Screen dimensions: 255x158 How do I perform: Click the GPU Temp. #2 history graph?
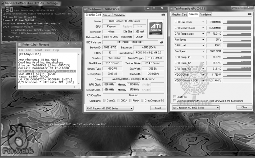pos(237,63)
